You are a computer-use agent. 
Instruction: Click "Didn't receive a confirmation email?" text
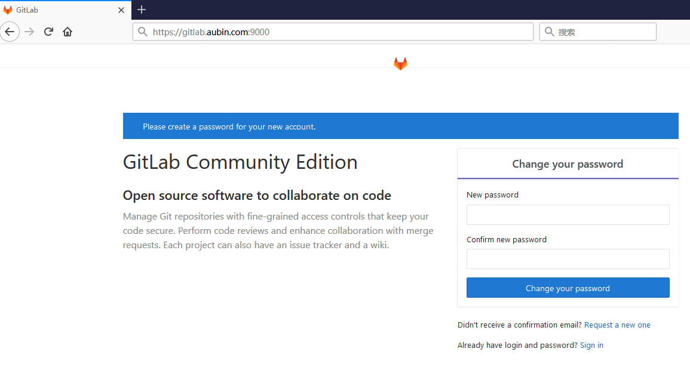(x=520, y=325)
